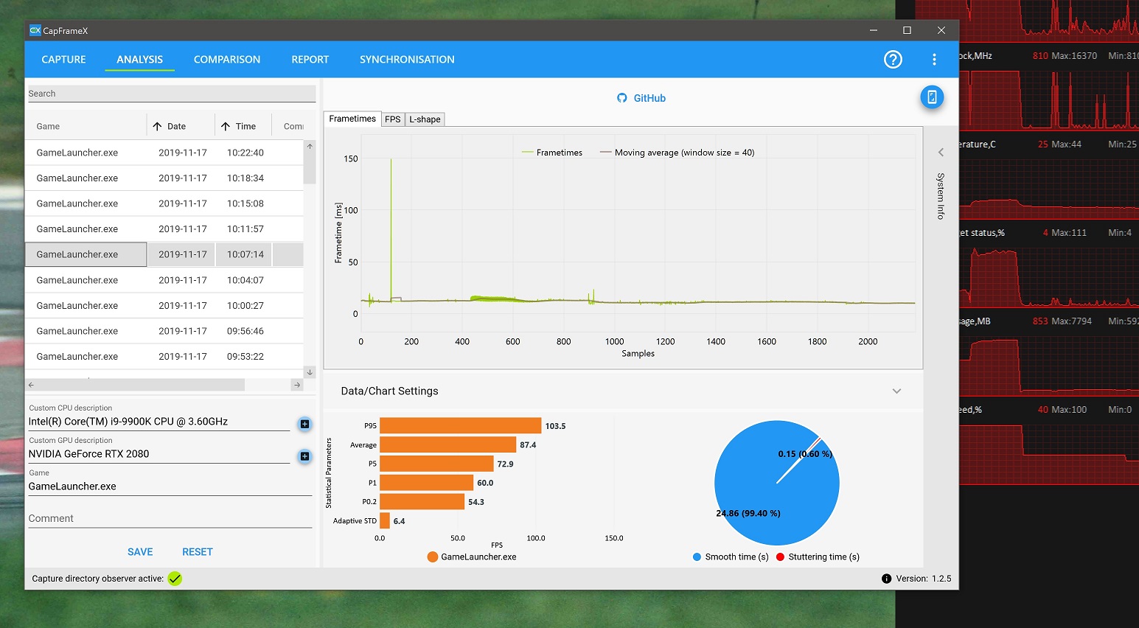Edit the Custom GPU description field
Screen dimensions: 1139x628
[159, 454]
